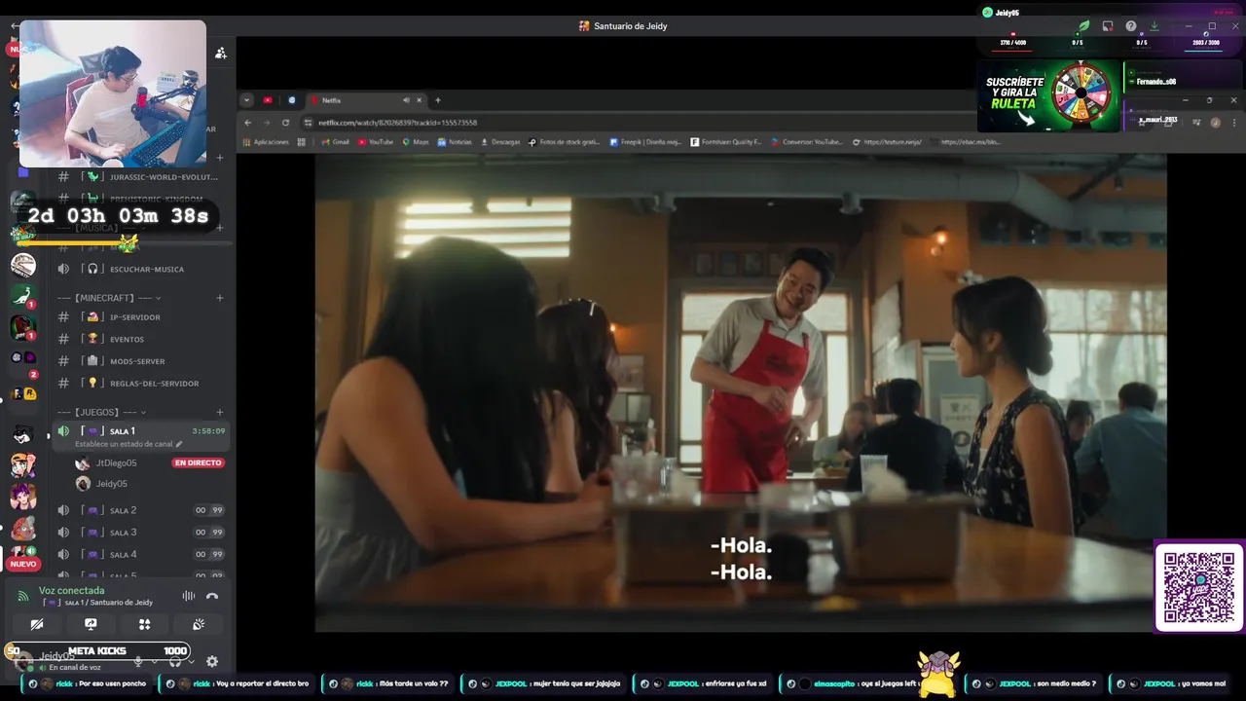This screenshot has height=701, width=1246.
Task: Edit channel status pencil under SALA 1
Action: coord(178,444)
